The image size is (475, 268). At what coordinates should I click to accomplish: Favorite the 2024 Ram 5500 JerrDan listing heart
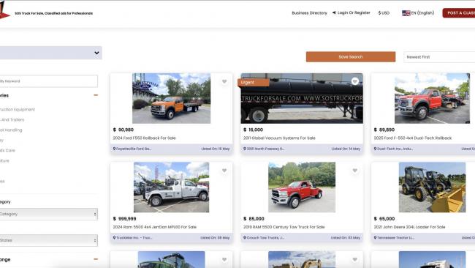[x=224, y=171]
